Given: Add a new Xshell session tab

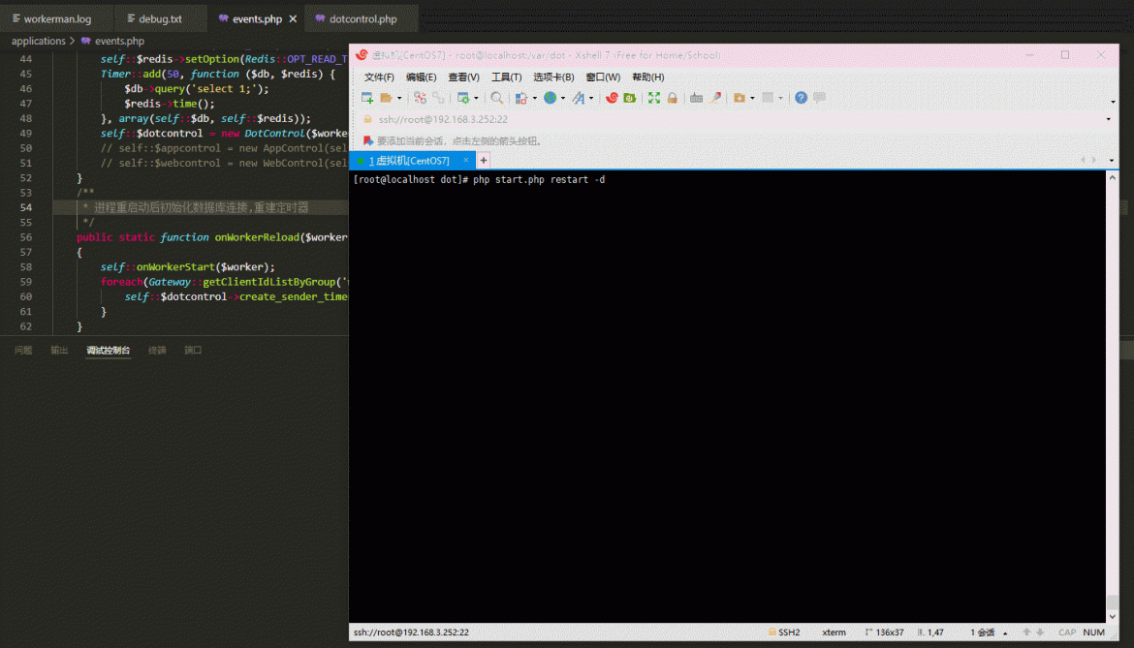Looking at the screenshot, I should pyautogui.click(x=484, y=161).
